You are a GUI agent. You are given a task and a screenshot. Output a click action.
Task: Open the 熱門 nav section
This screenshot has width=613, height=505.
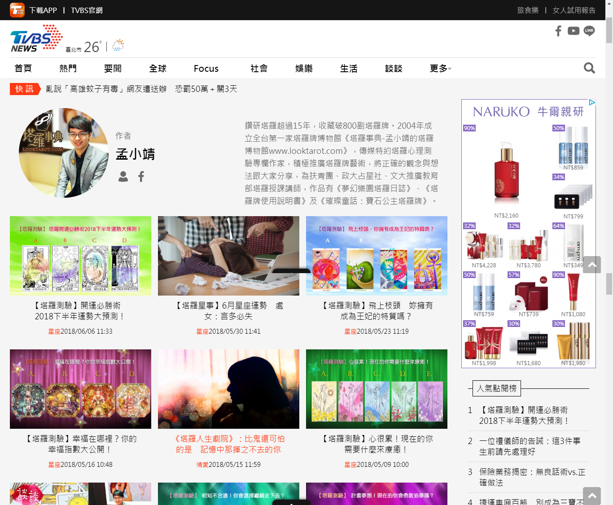coord(68,69)
